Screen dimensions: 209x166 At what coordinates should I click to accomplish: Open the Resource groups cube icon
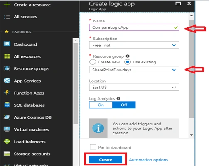tap(7, 68)
